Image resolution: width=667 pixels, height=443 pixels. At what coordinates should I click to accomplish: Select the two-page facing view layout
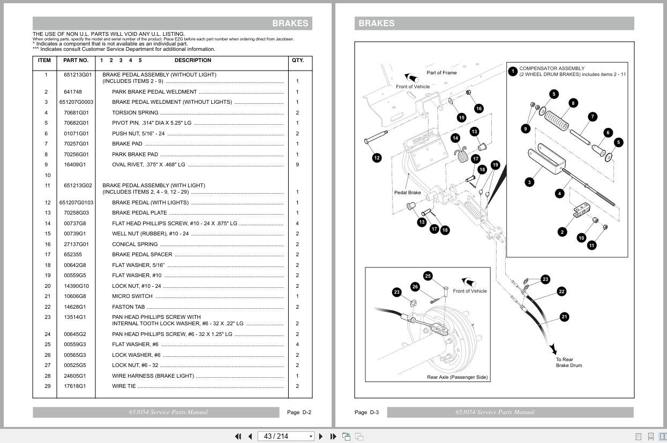click(x=663, y=437)
